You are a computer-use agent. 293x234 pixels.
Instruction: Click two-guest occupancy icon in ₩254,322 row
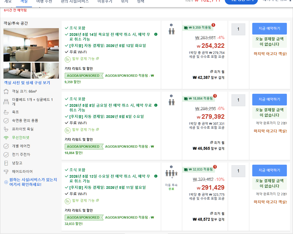(172, 31)
